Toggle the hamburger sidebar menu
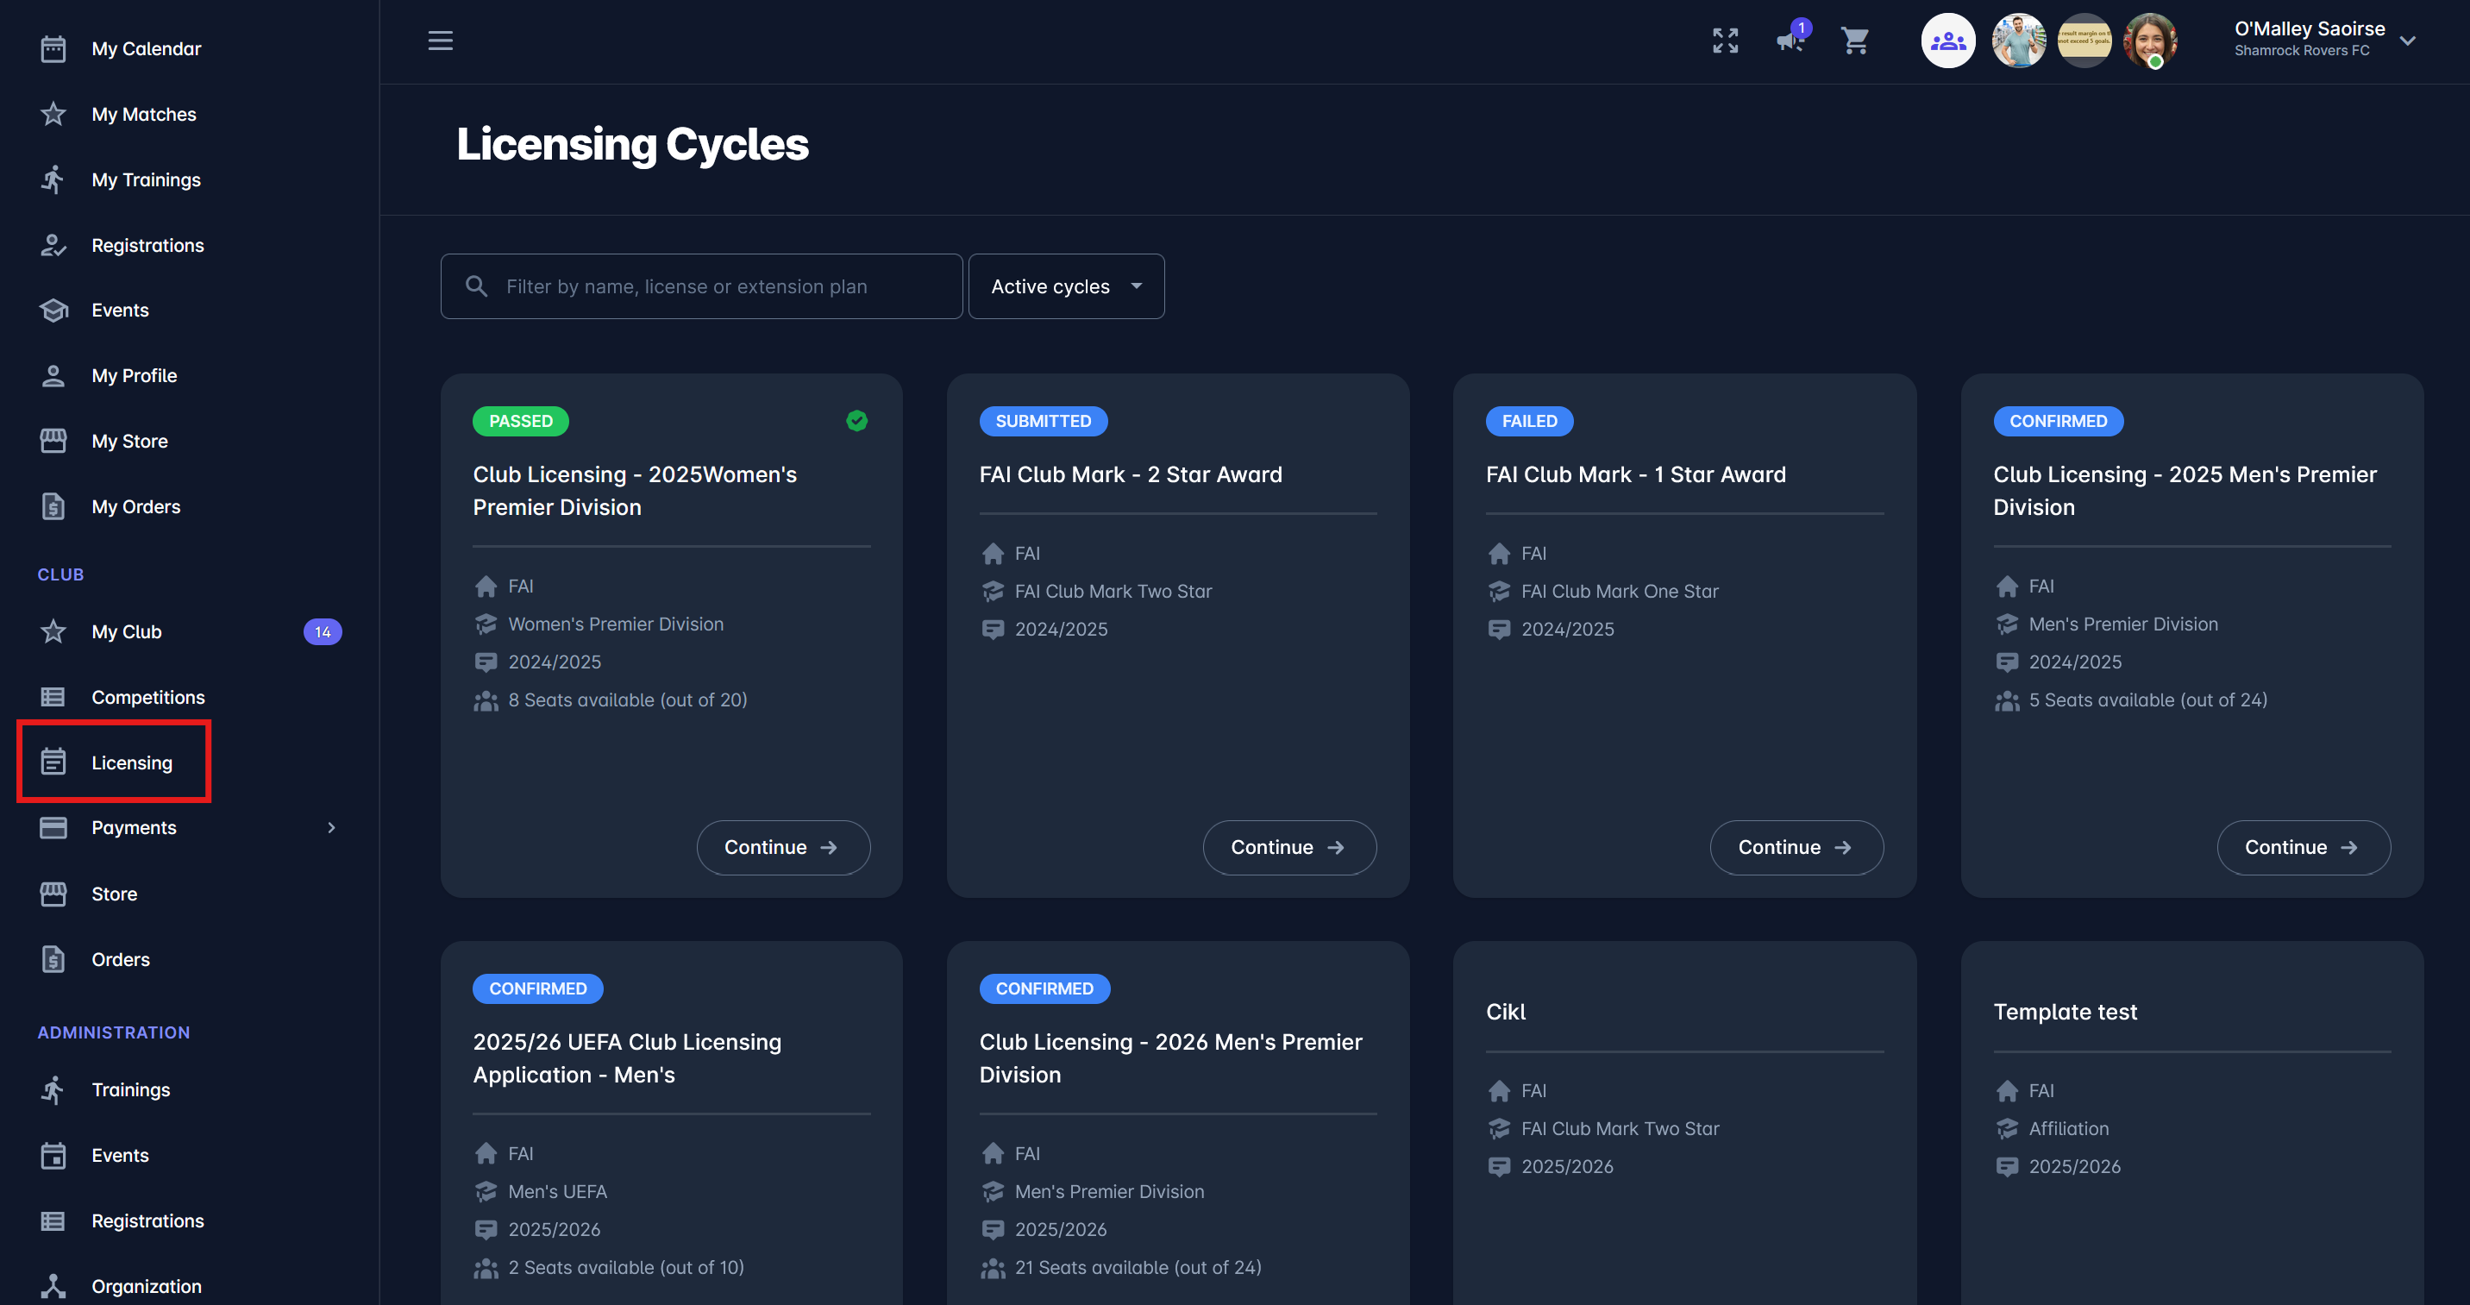This screenshot has height=1305, width=2470. 440,41
